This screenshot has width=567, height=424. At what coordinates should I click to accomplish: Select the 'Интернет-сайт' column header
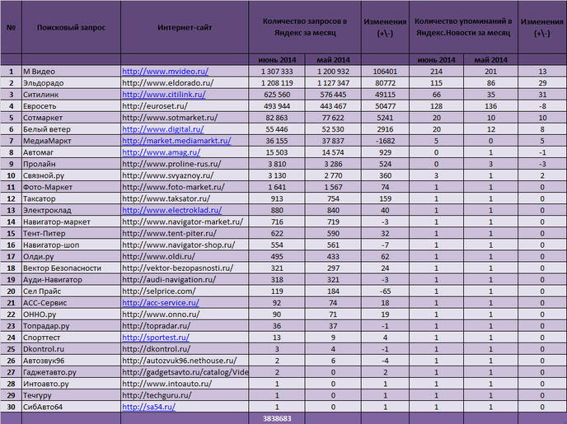(185, 27)
